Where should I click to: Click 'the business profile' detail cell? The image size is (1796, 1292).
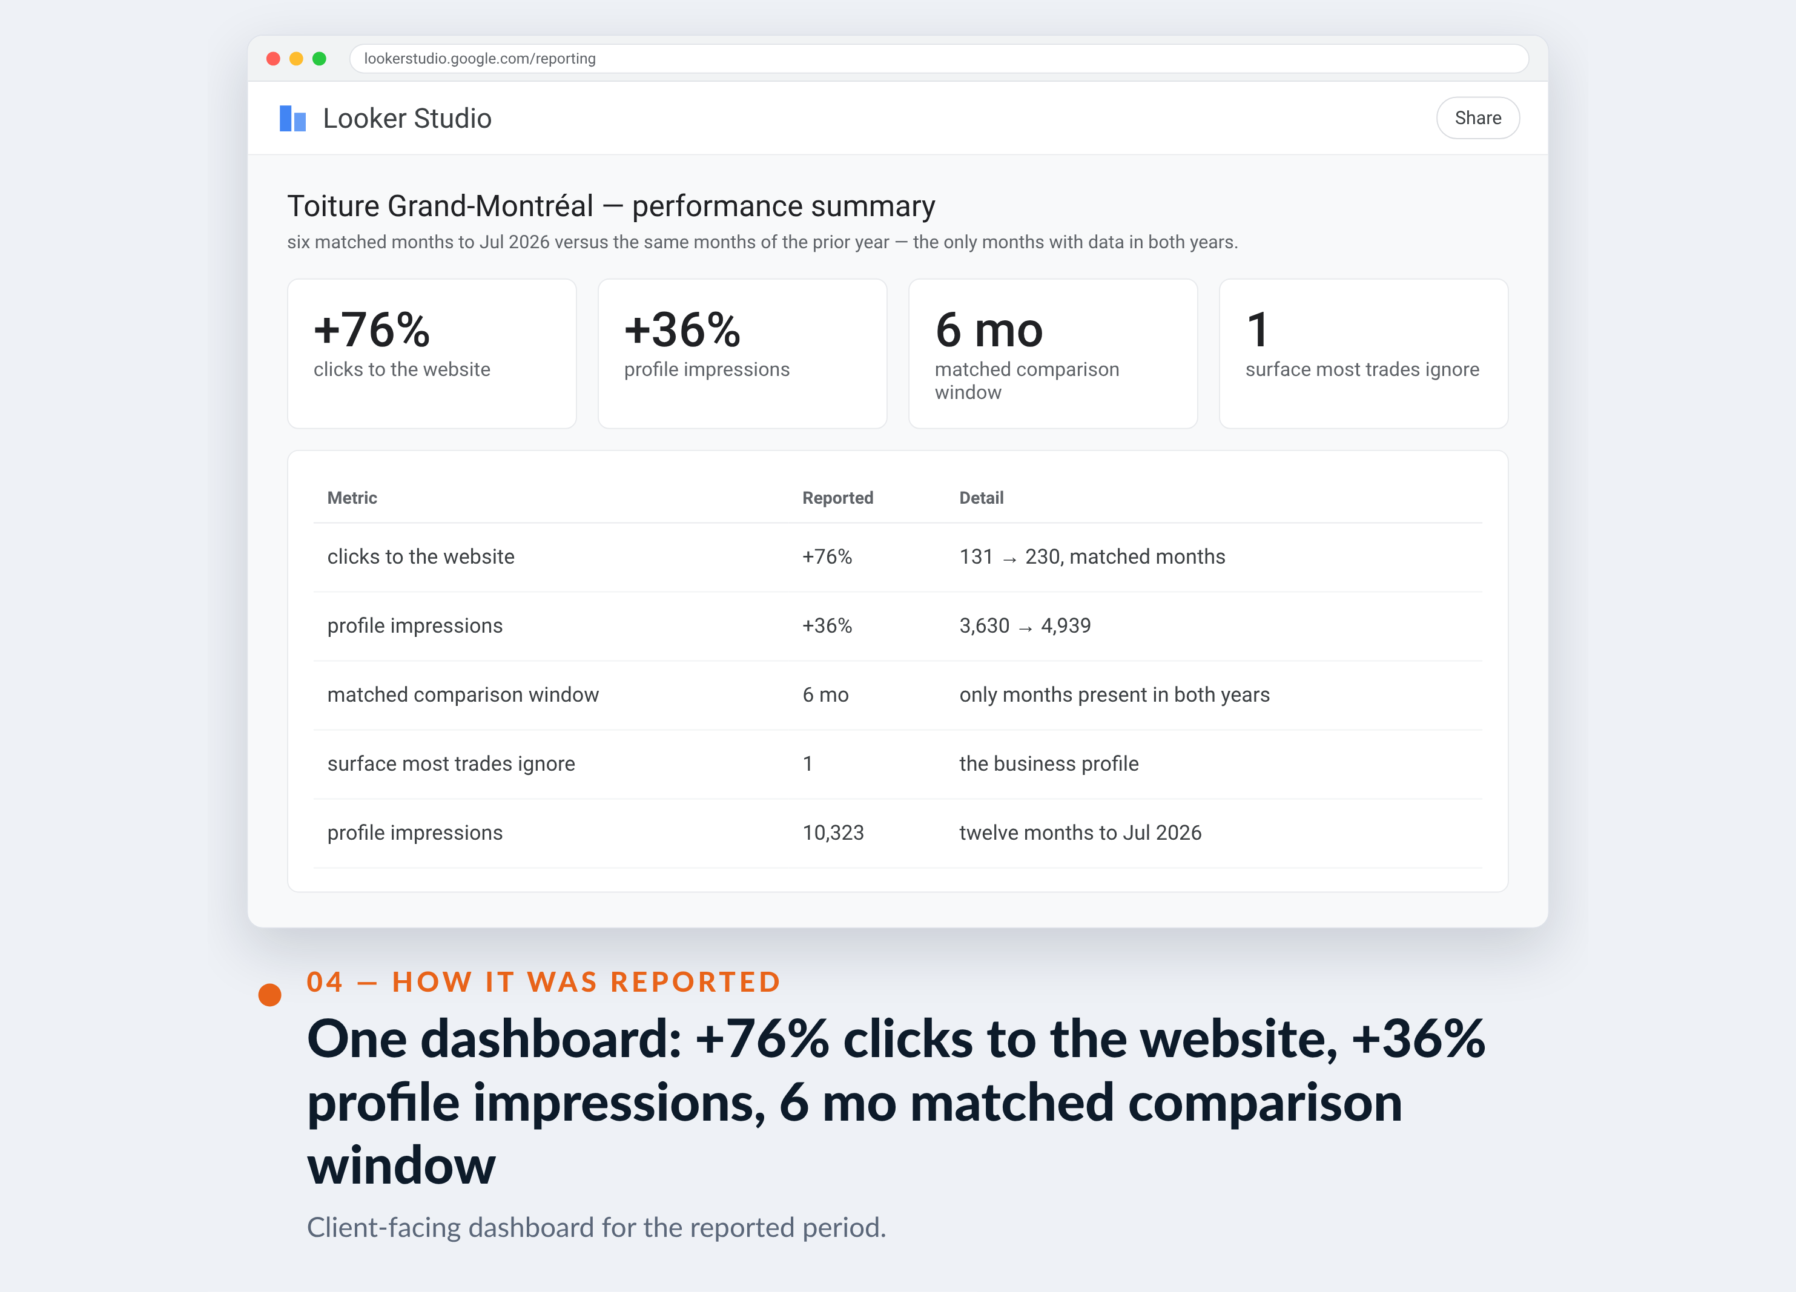(x=1048, y=763)
